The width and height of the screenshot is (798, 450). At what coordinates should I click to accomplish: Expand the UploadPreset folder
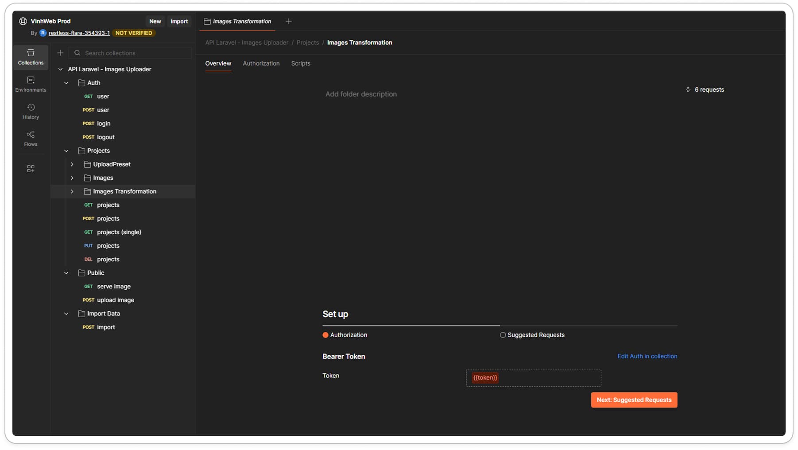pyautogui.click(x=72, y=164)
